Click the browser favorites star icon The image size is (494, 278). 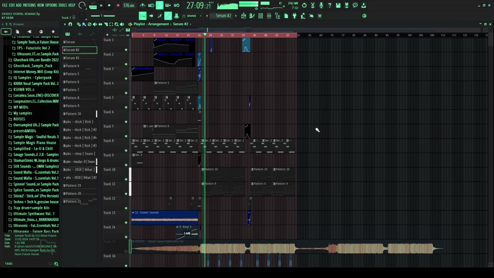tap(53, 32)
